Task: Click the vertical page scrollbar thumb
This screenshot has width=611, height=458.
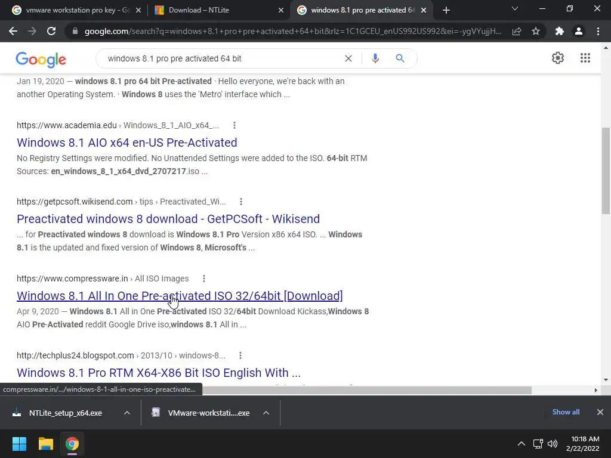Action: pyautogui.click(x=606, y=171)
